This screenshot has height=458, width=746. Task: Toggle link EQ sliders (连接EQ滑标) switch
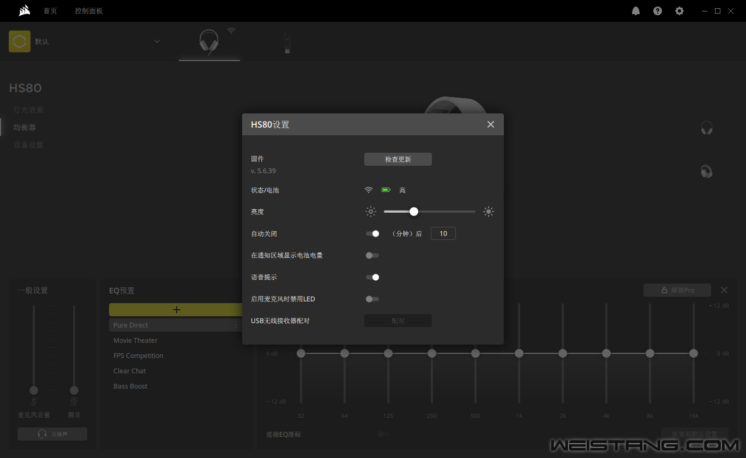(x=384, y=434)
